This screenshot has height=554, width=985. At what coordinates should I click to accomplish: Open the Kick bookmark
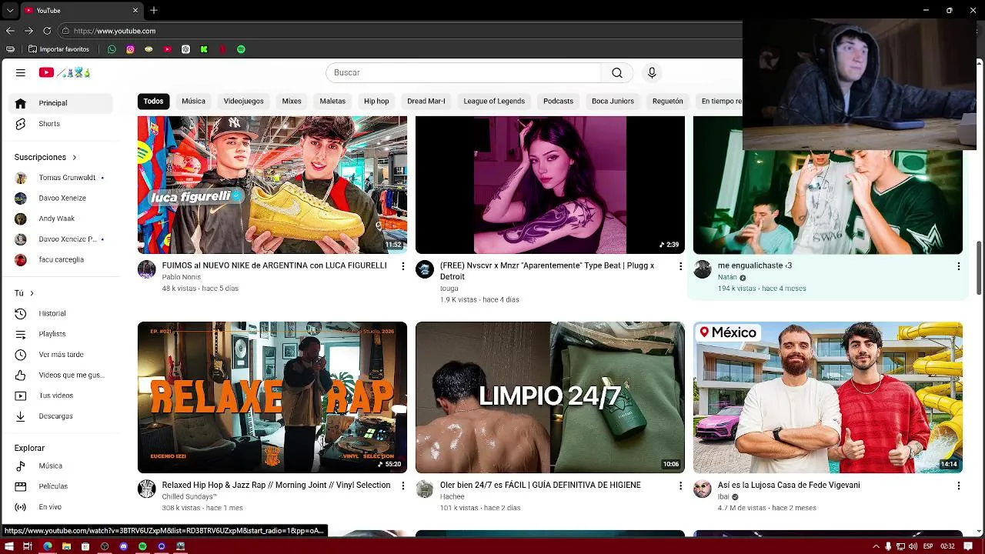coord(204,49)
